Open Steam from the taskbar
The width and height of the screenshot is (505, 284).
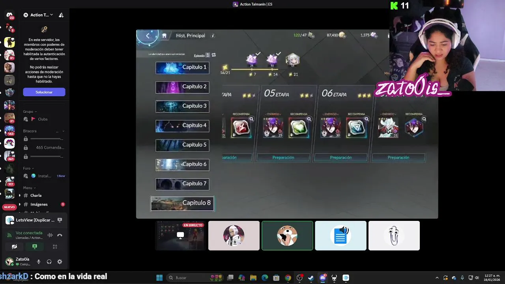click(x=311, y=278)
